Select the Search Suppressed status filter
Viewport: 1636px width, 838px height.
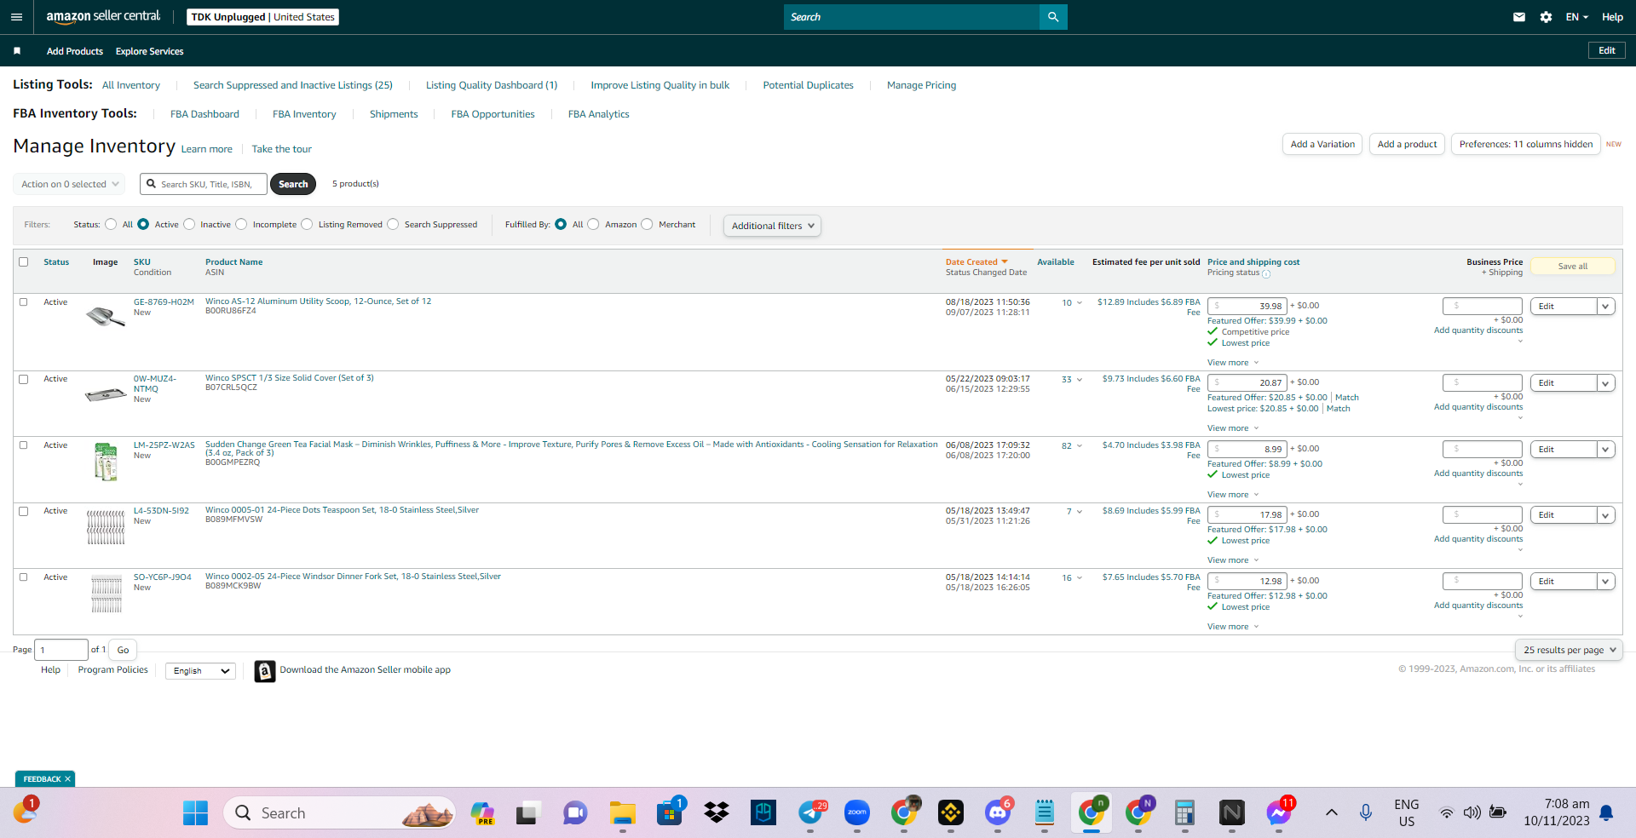pyautogui.click(x=393, y=225)
